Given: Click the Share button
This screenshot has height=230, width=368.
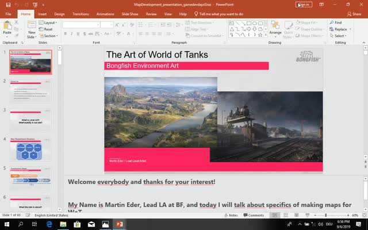Looking at the screenshot, I should 354,14.
